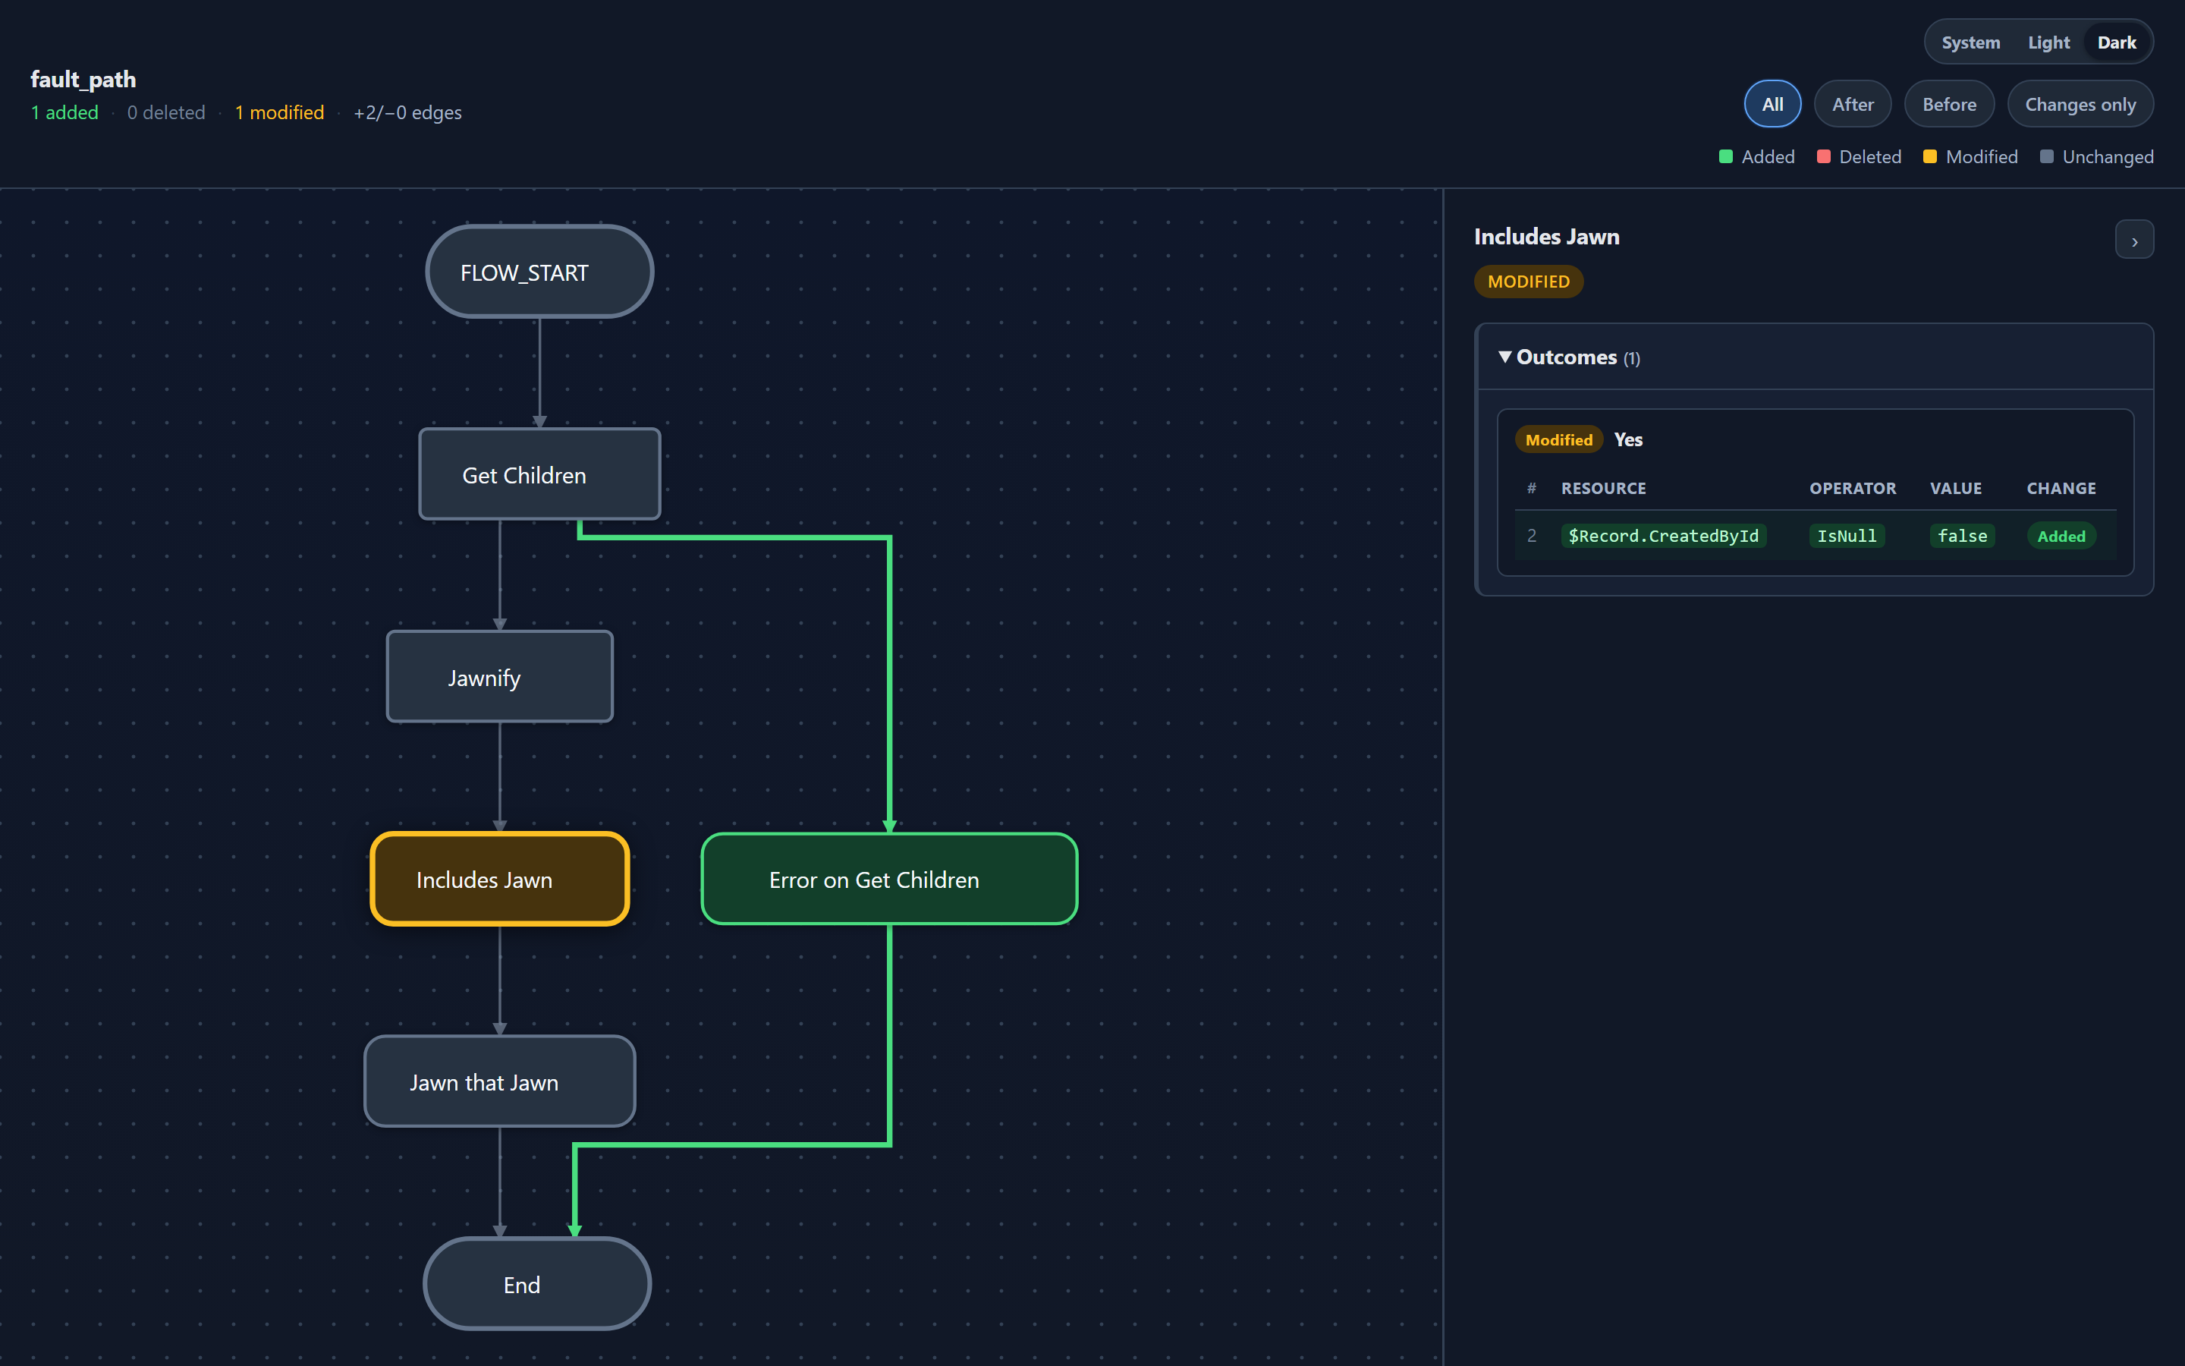
Task: Click the fault_path flow title
Action: point(83,80)
